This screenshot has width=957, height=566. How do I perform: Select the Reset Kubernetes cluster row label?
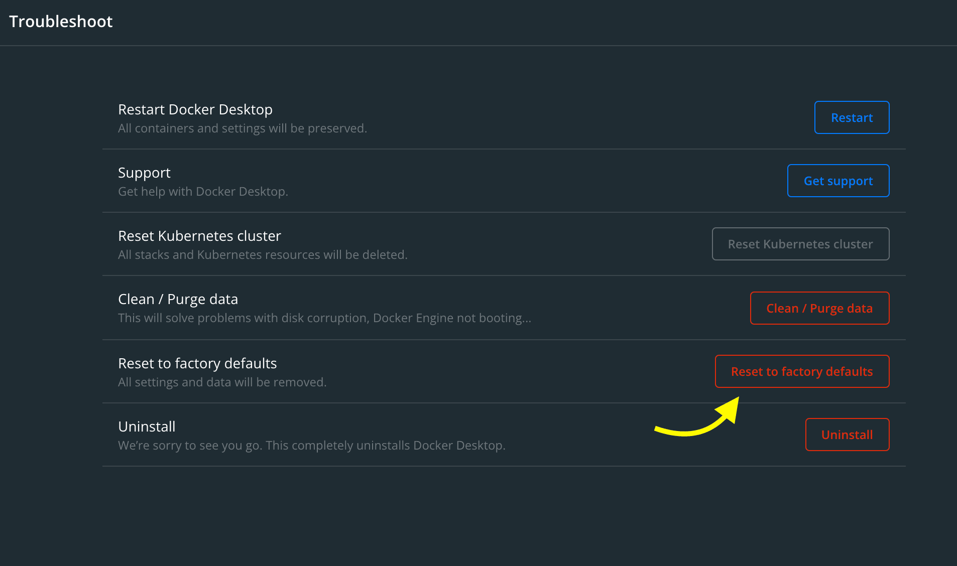[x=199, y=235]
